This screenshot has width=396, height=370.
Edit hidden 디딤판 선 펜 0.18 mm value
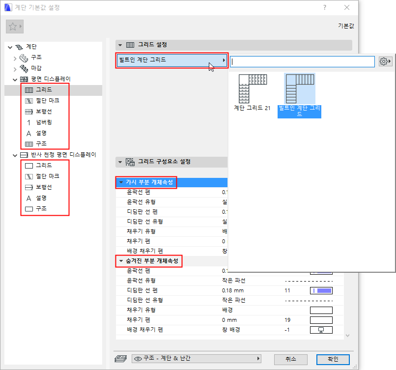pyautogui.click(x=232, y=290)
